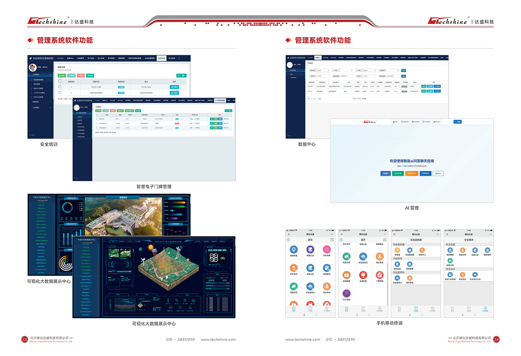Open 系统管理 tab in 题库列表 window
The image size is (521, 356).
click(x=81, y=58)
